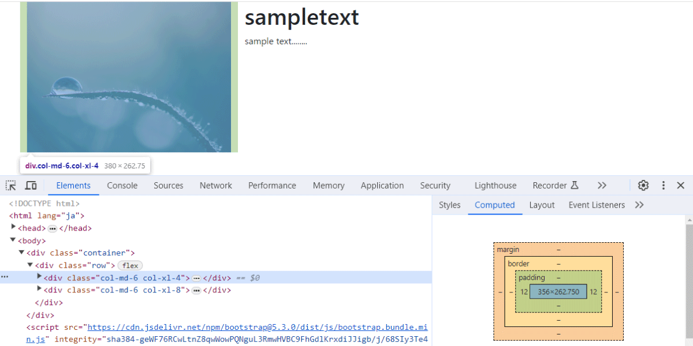Click the margin label in the box model

coord(508,250)
